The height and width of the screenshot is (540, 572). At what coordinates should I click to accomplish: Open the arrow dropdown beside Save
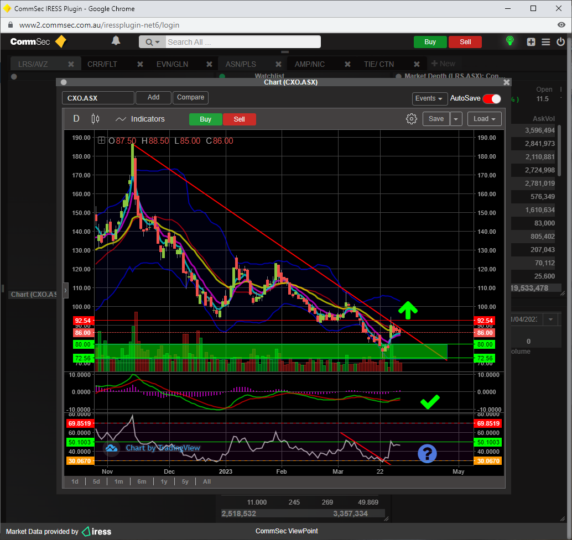(456, 119)
